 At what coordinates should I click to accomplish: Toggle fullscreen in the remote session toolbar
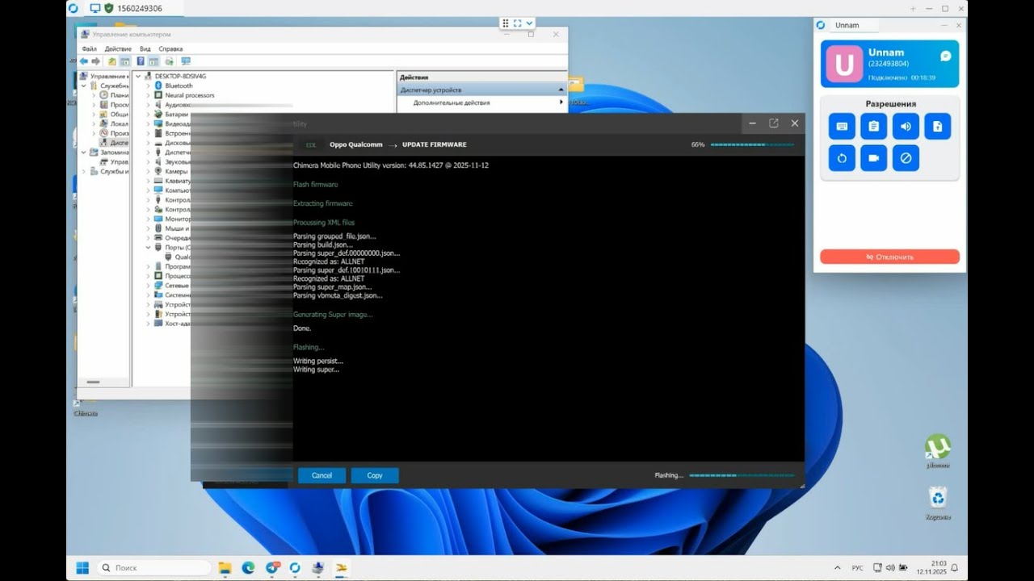[517, 23]
